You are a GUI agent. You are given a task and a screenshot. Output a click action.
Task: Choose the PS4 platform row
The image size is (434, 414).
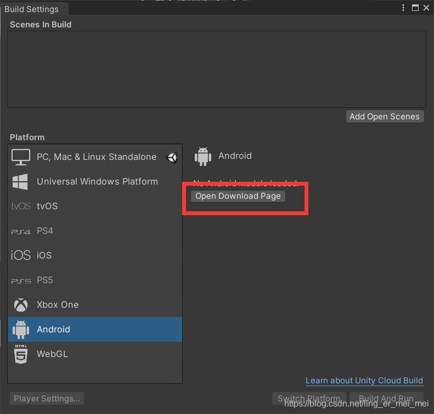click(x=95, y=231)
